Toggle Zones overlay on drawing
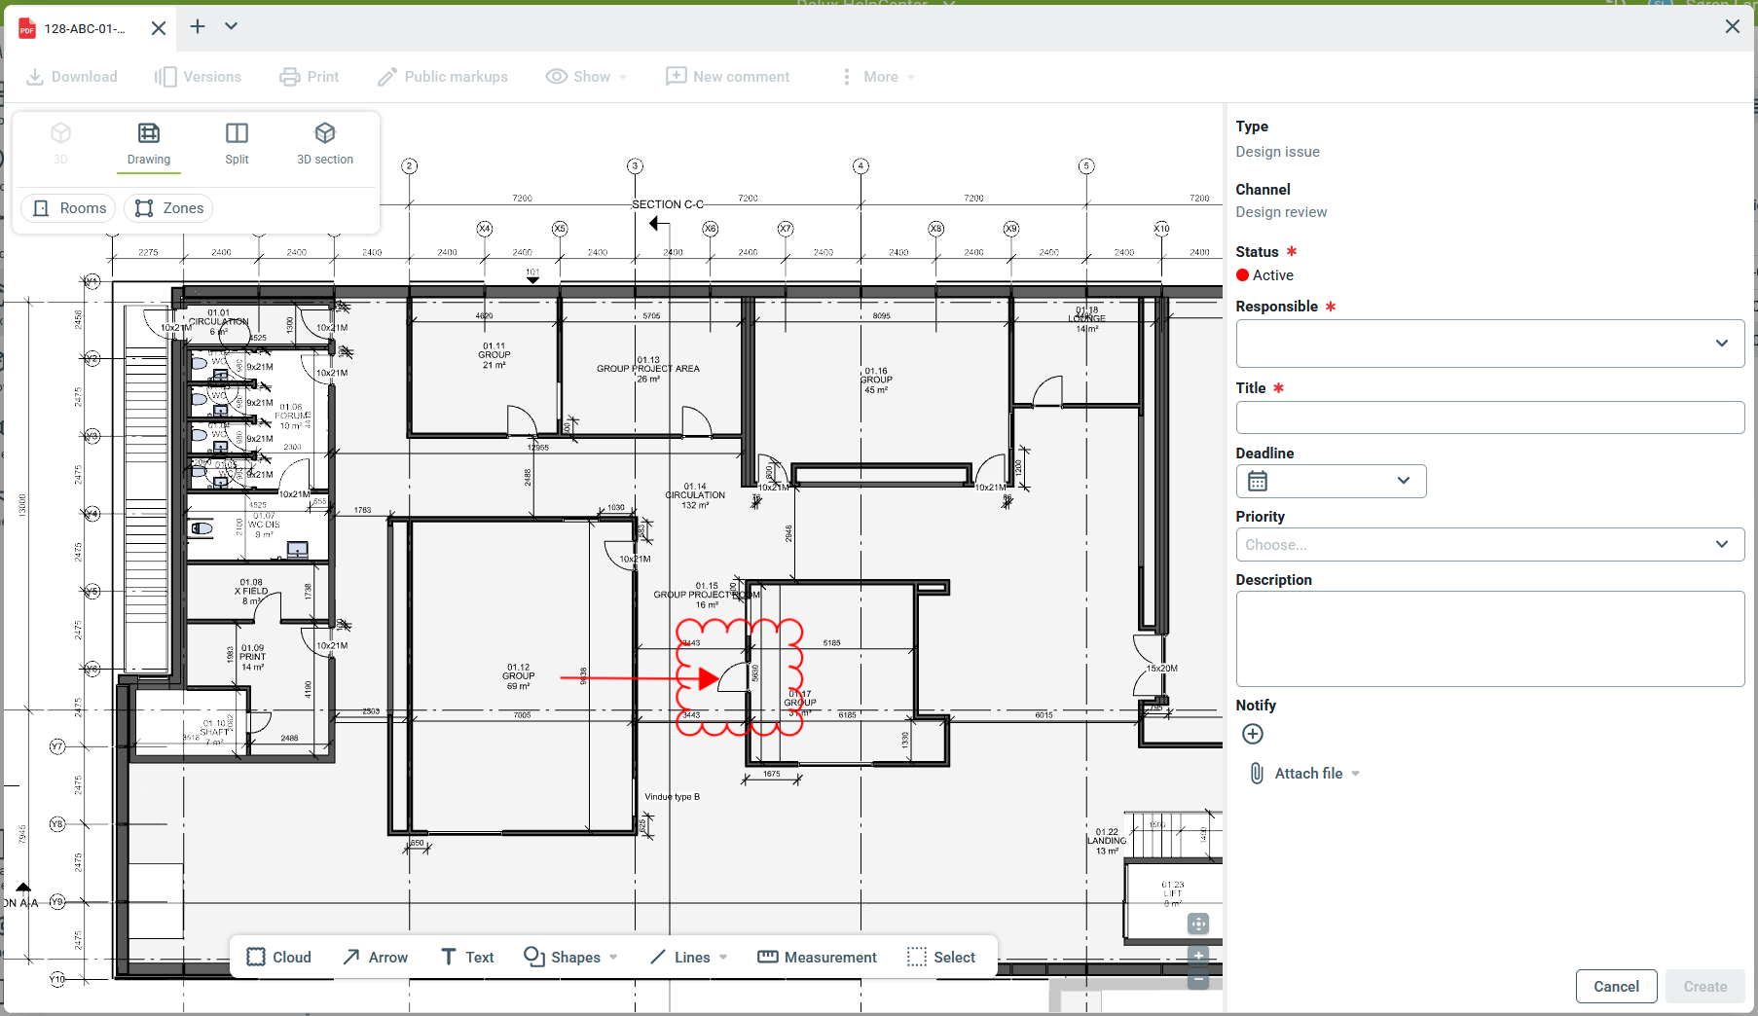The height and width of the screenshot is (1016, 1758). point(168,208)
